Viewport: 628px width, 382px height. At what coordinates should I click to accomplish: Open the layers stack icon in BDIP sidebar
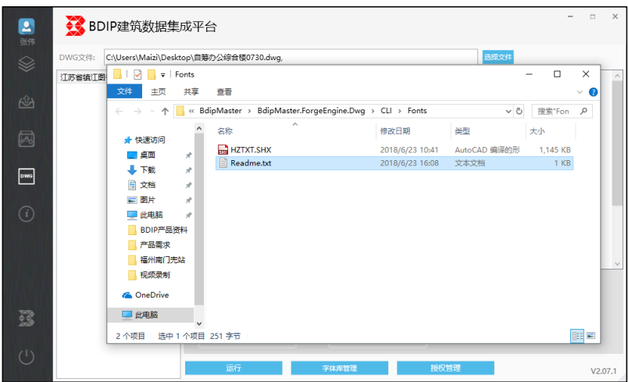(x=27, y=64)
